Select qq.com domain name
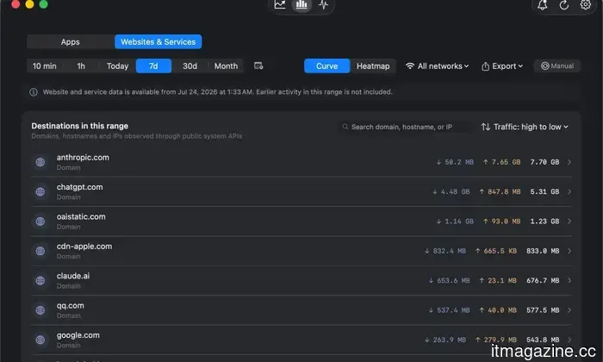 pos(71,305)
